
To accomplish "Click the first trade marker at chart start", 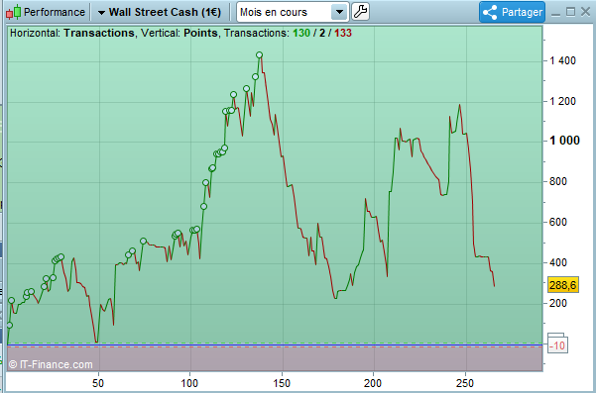I will coord(10,325).
